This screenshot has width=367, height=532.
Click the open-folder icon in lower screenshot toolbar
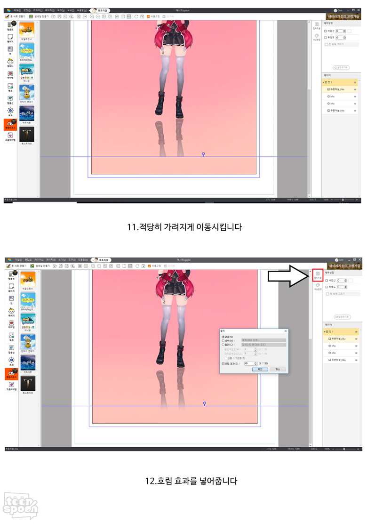pos(55,266)
